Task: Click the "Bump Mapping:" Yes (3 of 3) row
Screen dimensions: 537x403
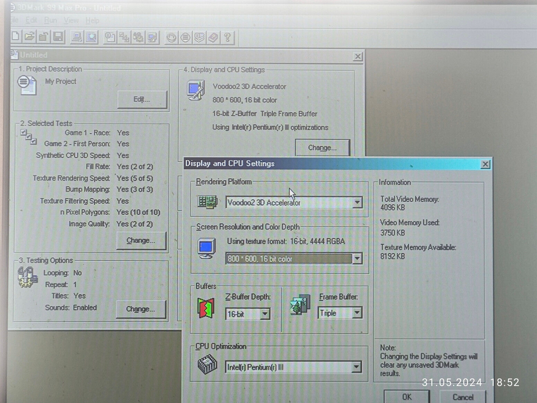Action: click(x=109, y=190)
